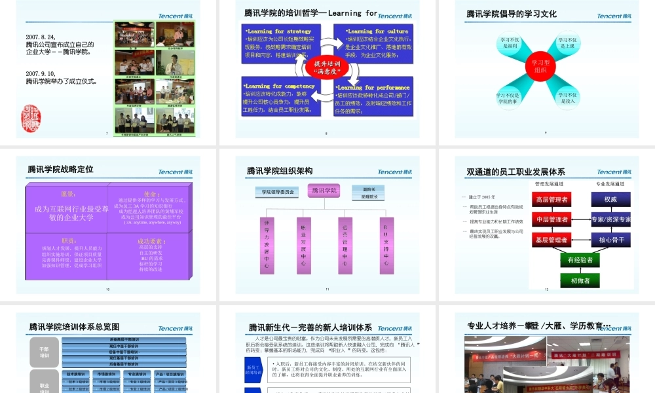Click the blue 权威 box
The image size is (655, 393).
coord(610,200)
